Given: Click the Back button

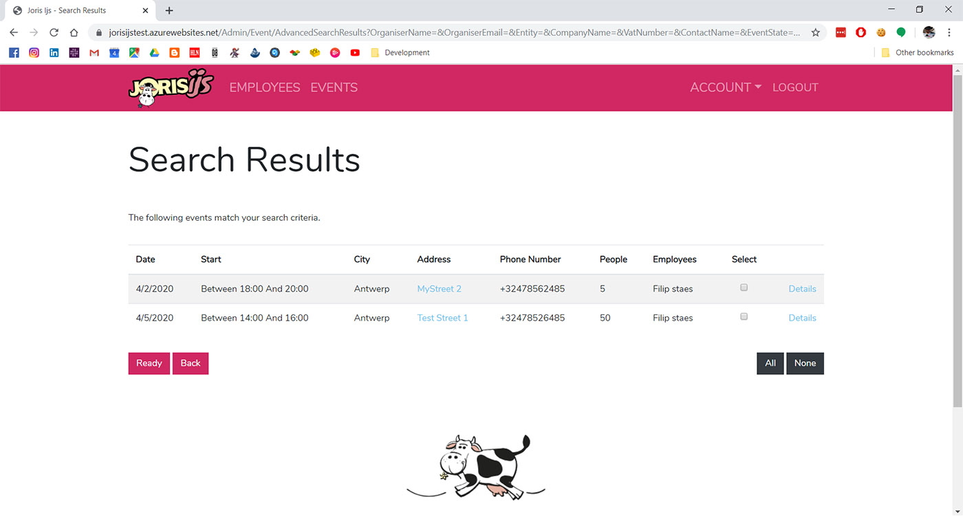Looking at the screenshot, I should [x=191, y=363].
